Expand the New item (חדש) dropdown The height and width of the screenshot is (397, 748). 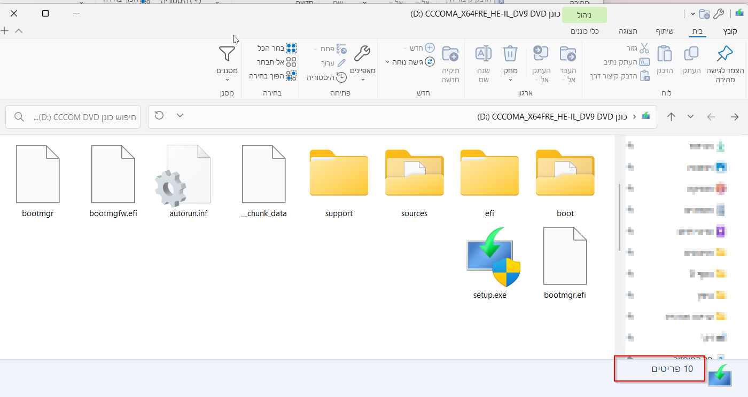406,49
